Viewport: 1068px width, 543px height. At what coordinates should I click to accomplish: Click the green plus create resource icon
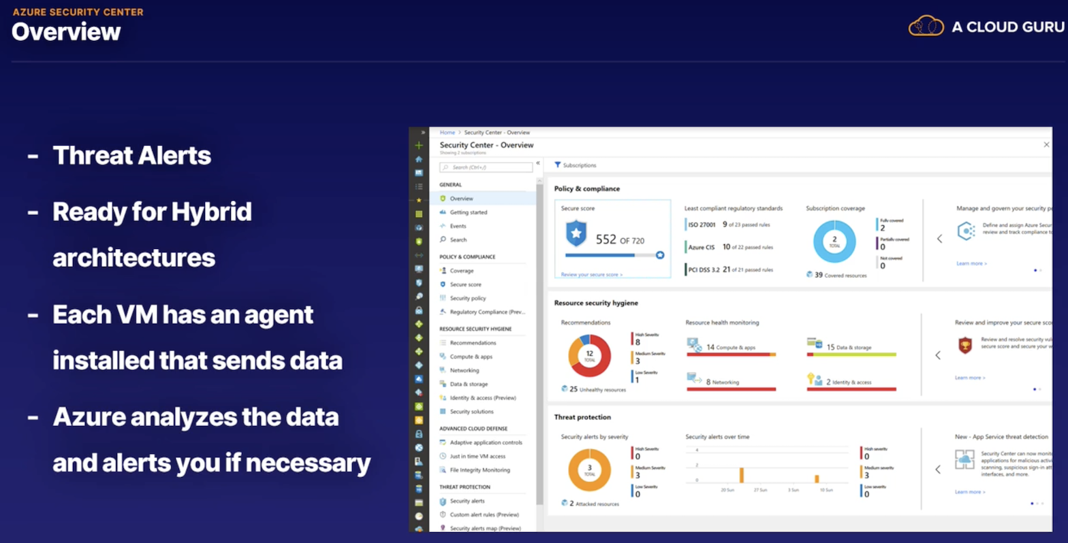(419, 145)
